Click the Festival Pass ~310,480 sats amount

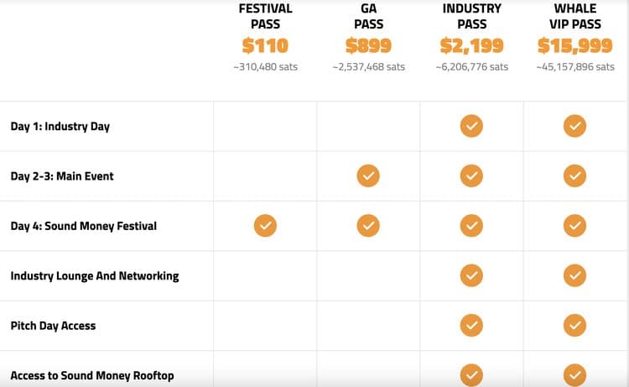point(265,67)
